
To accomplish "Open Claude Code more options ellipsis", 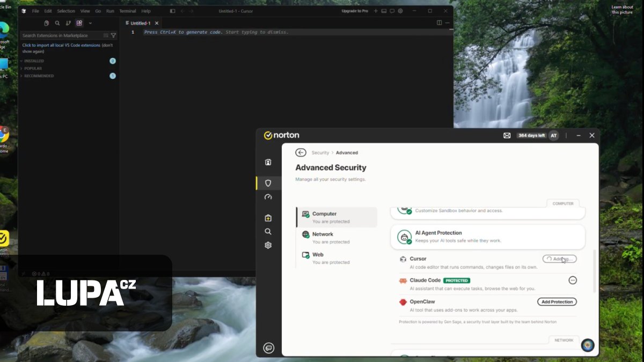I will coord(573,280).
